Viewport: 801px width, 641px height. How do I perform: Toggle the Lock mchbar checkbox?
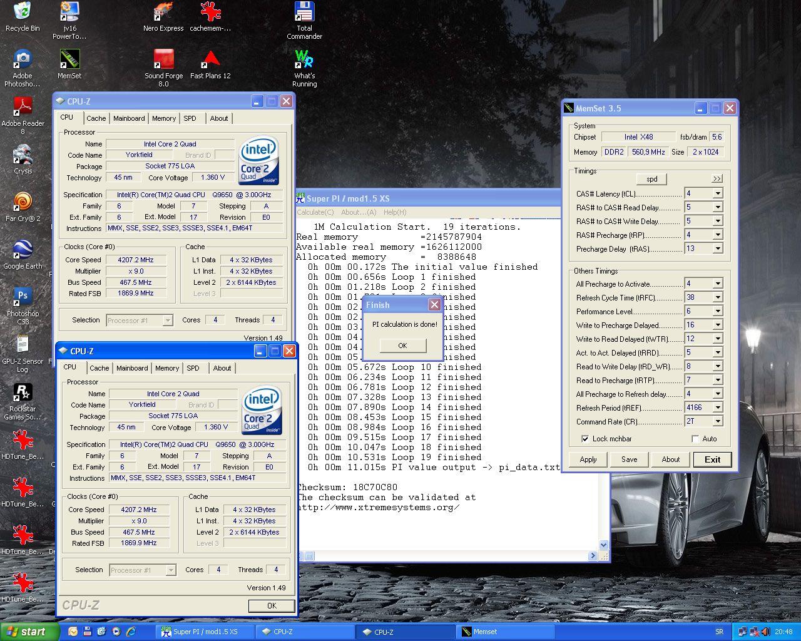tap(585, 439)
